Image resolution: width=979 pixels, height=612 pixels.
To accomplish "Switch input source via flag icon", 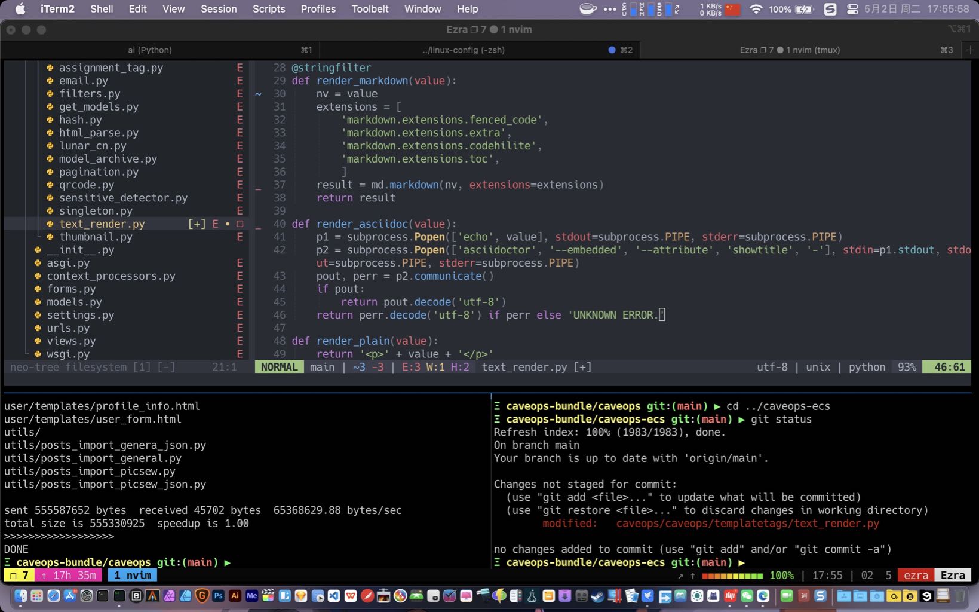I will coord(732,9).
